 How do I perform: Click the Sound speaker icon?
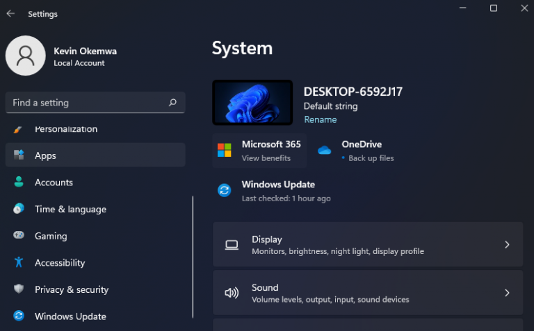tap(232, 293)
